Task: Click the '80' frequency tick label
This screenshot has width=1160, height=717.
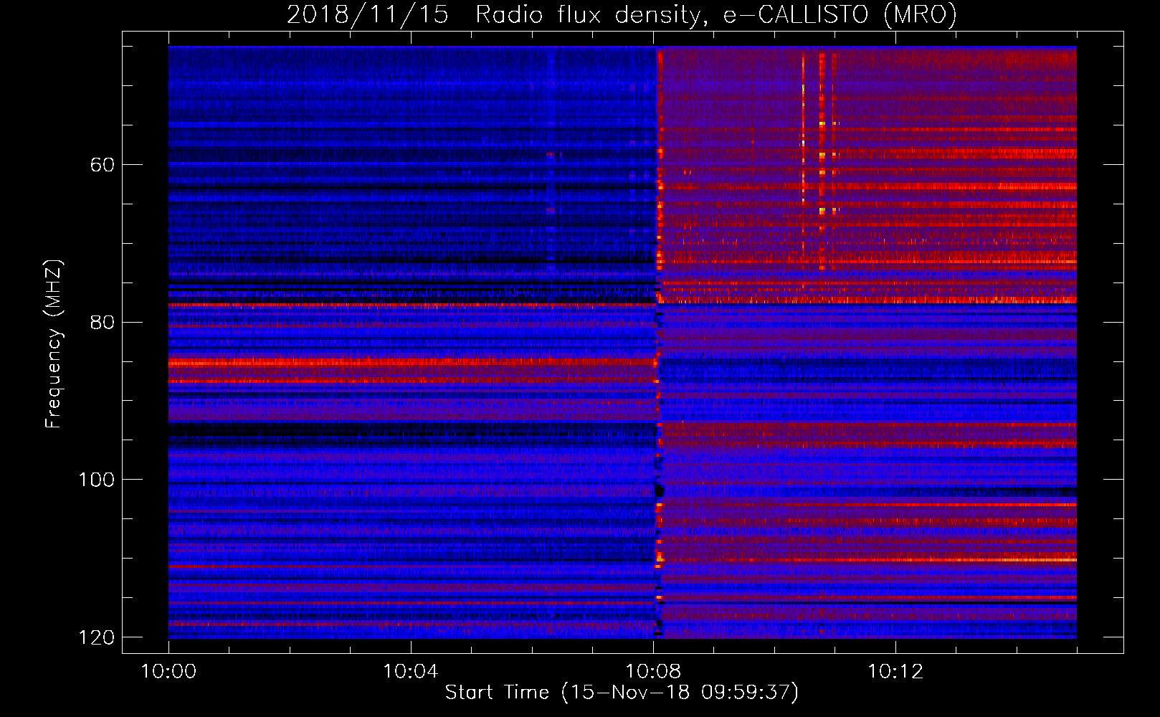Action: [103, 323]
